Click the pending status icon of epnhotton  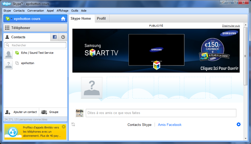pos(17,63)
